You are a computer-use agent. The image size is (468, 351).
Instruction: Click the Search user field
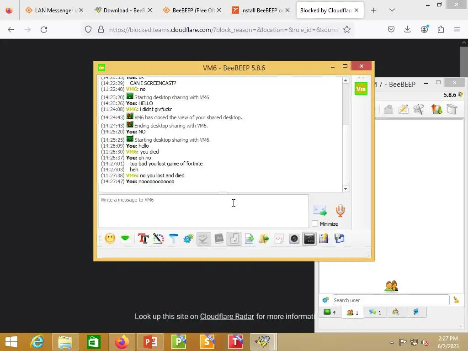click(x=391, y=300)
